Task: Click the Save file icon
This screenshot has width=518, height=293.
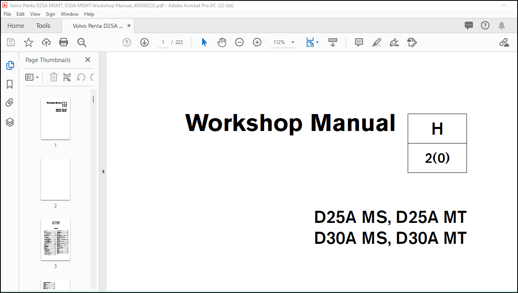Action: pos(11,42)
